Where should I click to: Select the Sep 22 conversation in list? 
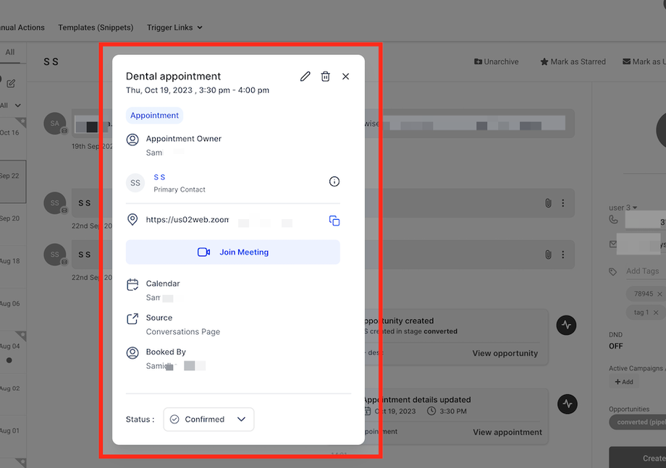[x=13, y=182]
